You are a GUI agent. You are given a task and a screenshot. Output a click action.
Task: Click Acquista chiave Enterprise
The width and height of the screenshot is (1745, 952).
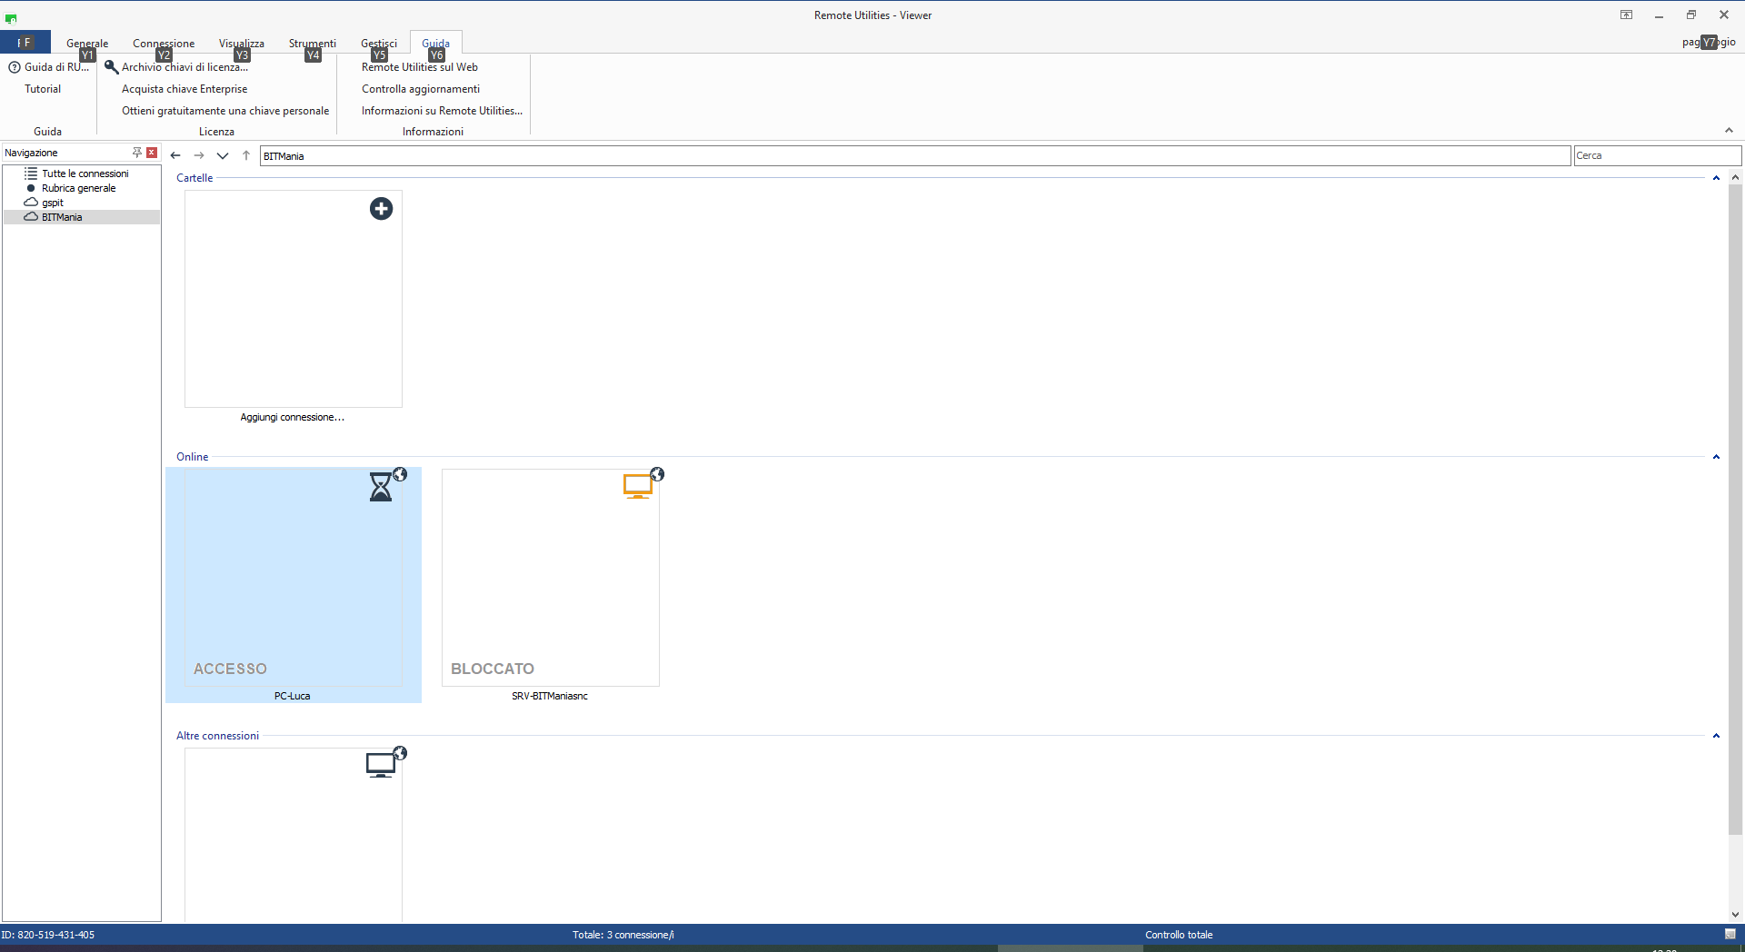coord(184,89)
